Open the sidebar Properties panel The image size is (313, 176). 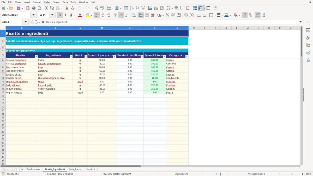tap(308, 30)
